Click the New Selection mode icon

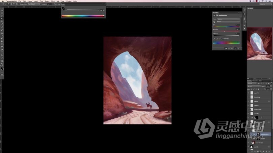(x=8, y=4)
